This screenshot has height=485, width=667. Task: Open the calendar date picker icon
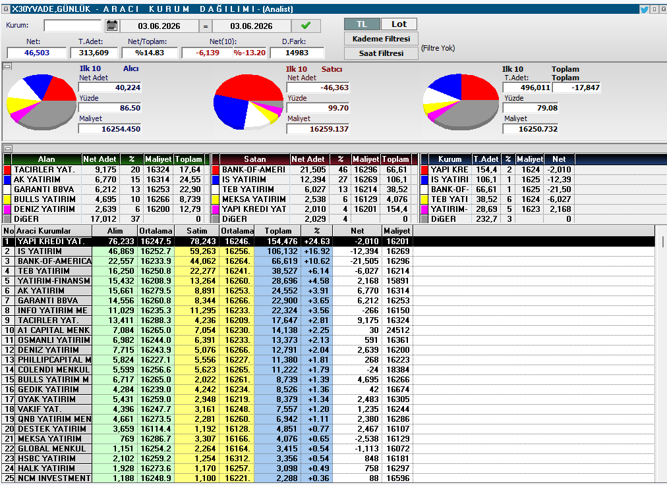(112, 26)
